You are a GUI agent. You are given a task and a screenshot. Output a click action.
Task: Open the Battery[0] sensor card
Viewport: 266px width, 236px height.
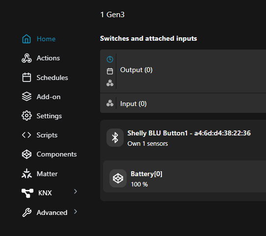coord(185,176)
